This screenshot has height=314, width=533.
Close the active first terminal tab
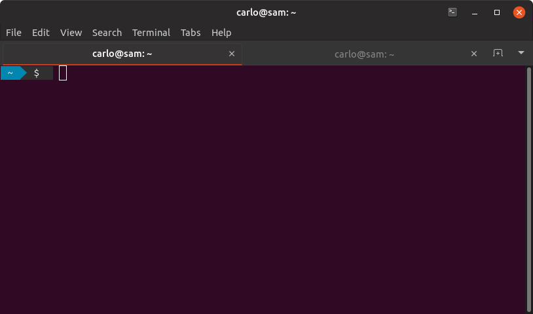232,54
